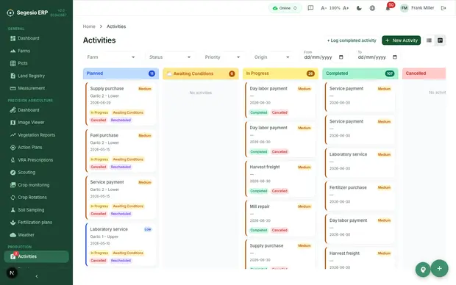456x285 pixels.
Task: Open the feedback message icon
Action: pos(310,8)
